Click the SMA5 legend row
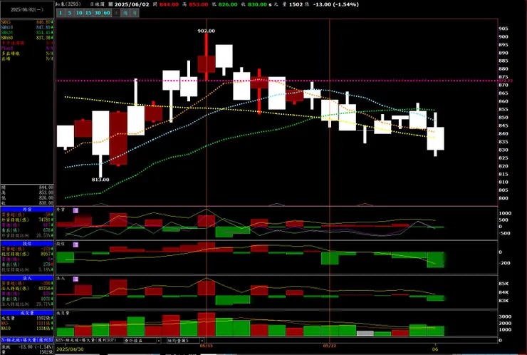Viewport: 527px width, 355px height. (27, 22)
